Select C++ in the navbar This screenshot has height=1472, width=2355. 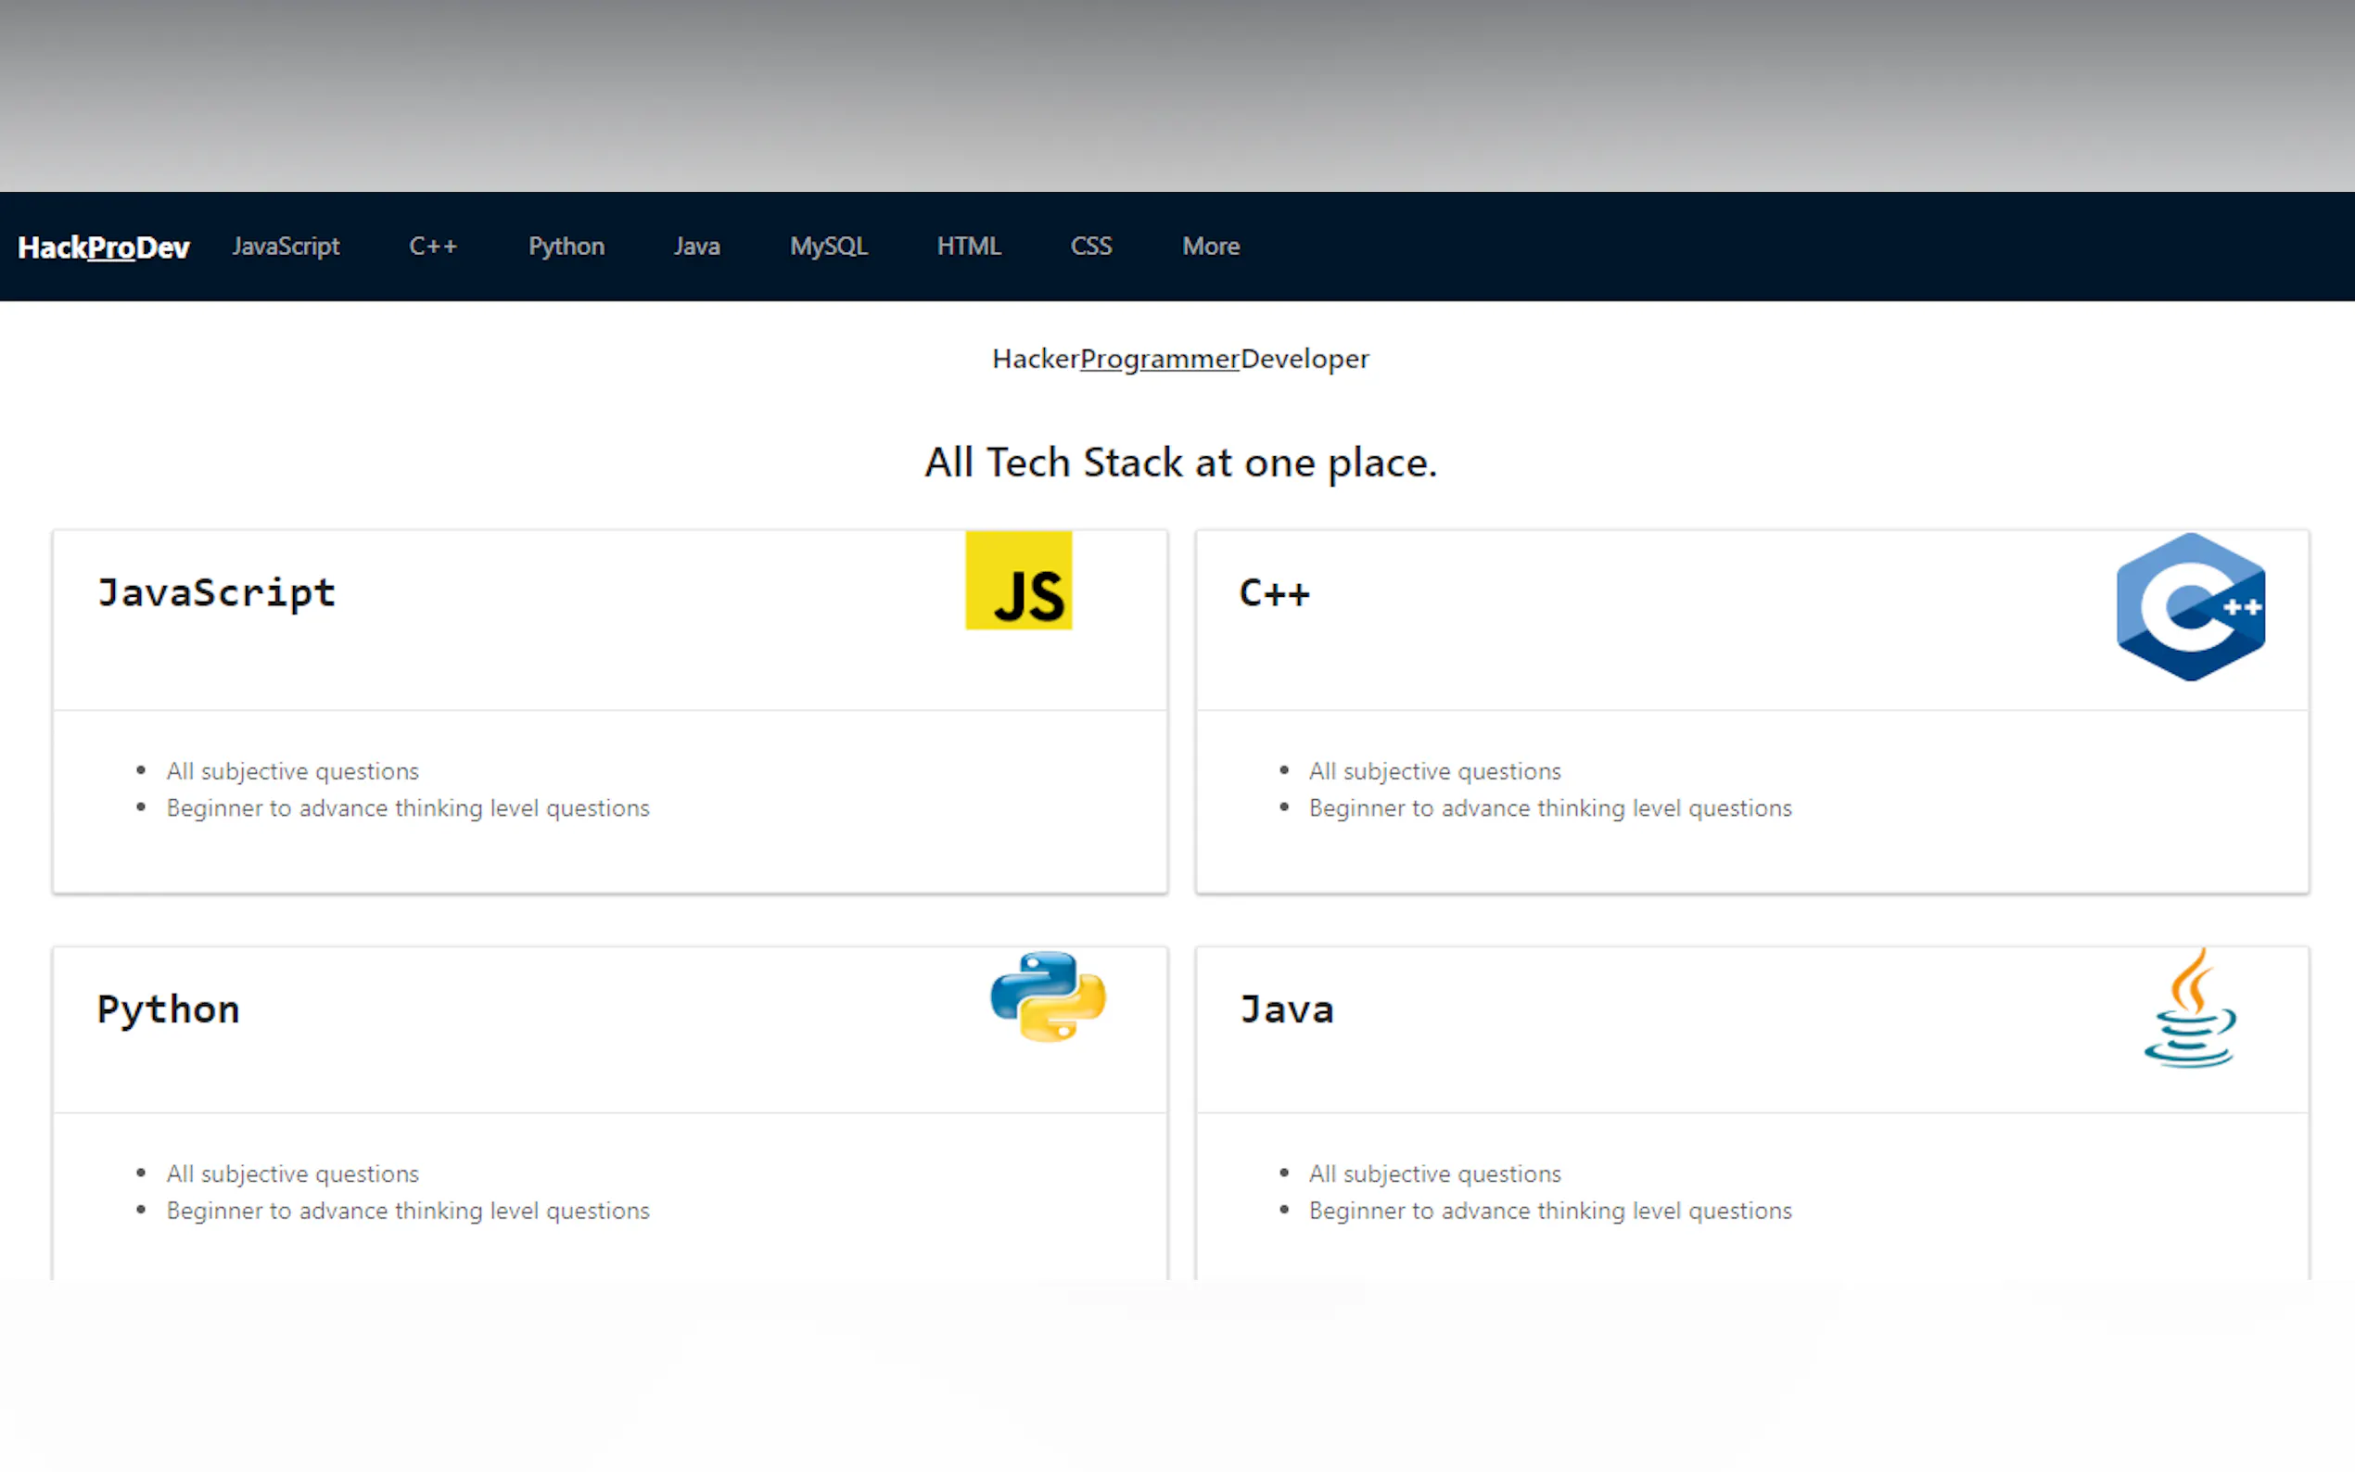pos(433,247)
